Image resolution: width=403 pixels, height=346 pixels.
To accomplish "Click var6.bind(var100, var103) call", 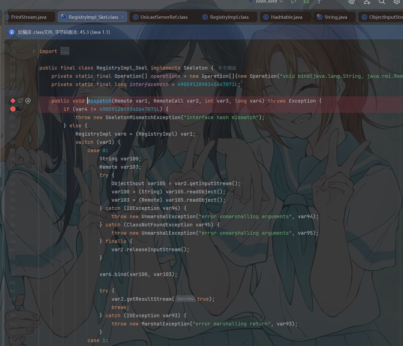I will tap(138, 274).
